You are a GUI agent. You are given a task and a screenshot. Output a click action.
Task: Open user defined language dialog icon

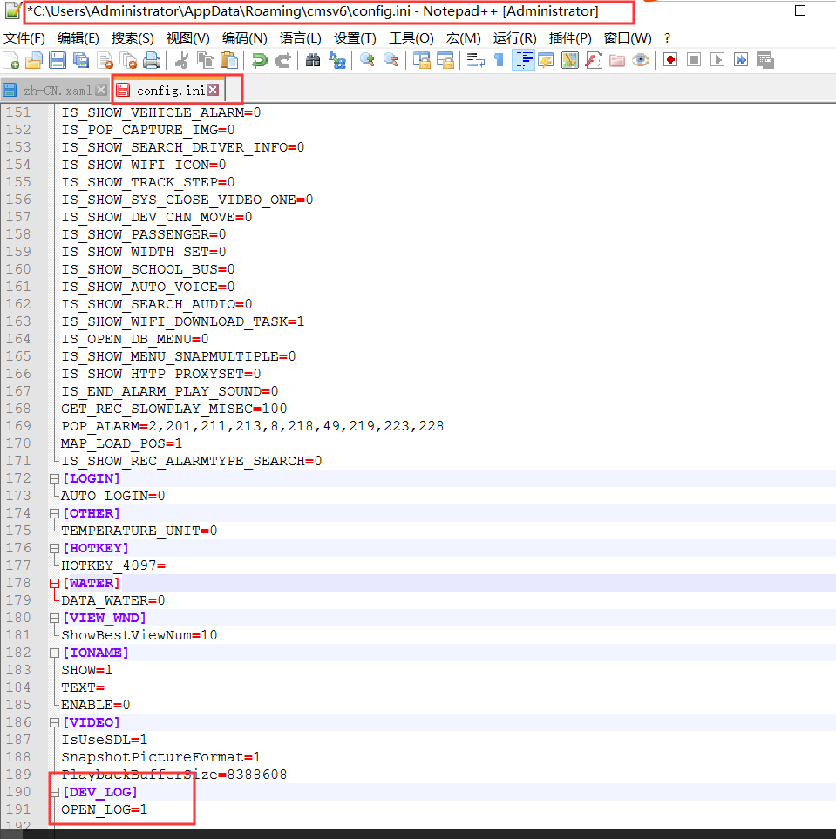[547, 60]
